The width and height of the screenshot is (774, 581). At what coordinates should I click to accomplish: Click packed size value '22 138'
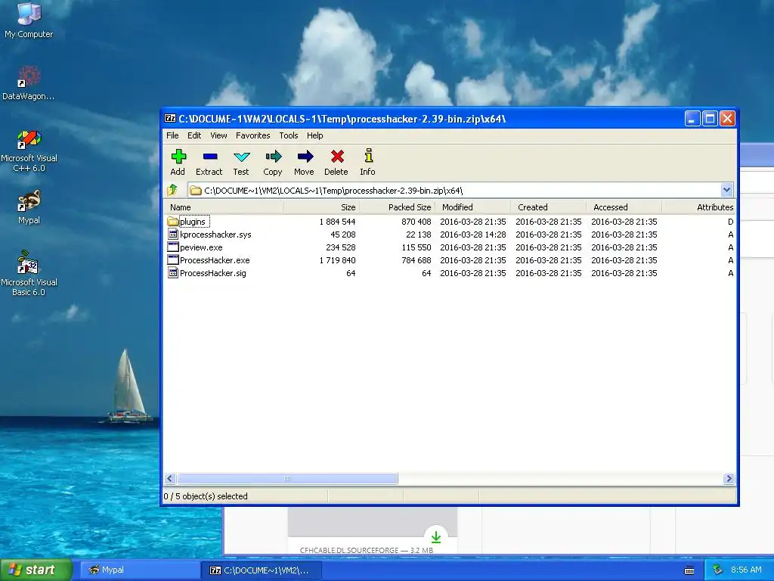(418, 235)
